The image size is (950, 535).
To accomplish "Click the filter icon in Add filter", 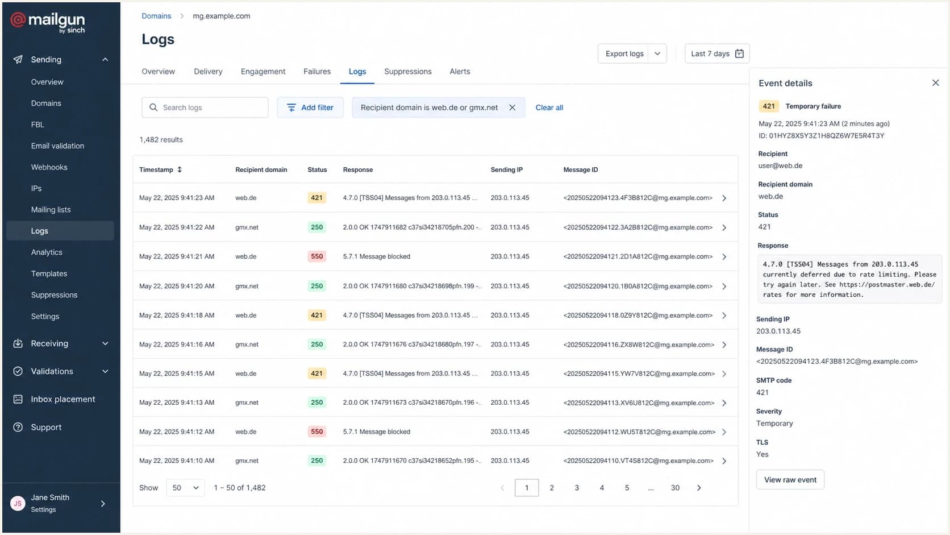I will [291, 107].
